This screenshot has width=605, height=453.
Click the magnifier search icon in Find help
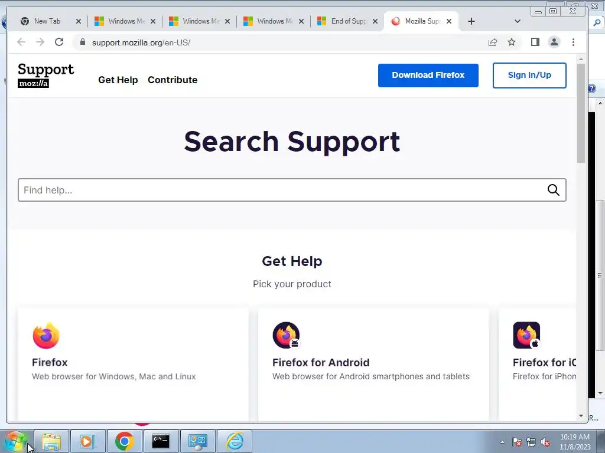pyautogui.click(x=553, y=190)
